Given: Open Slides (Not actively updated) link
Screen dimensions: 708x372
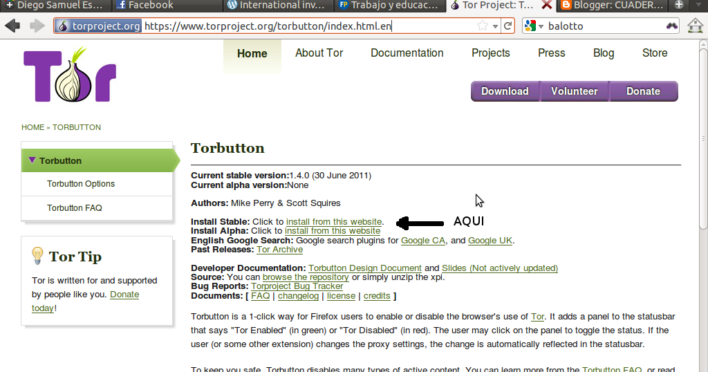Looking at the screenshot, I should coord(500,268).
